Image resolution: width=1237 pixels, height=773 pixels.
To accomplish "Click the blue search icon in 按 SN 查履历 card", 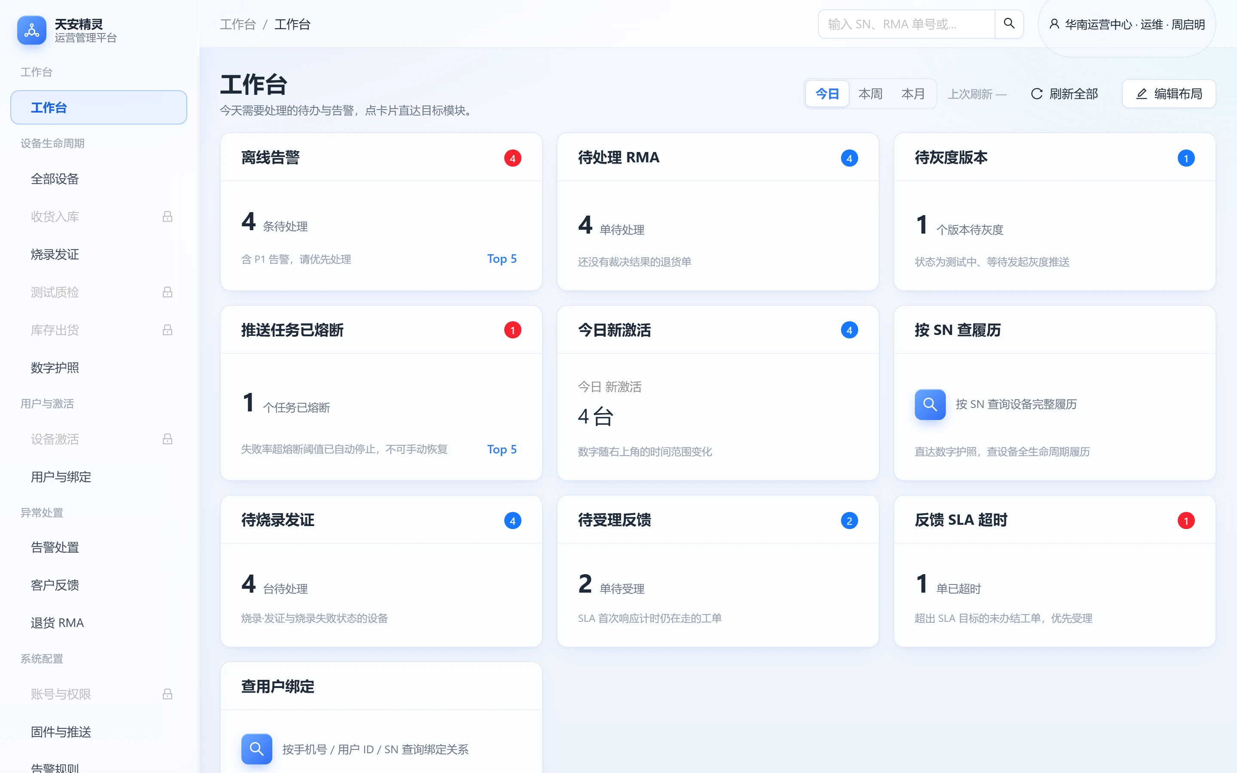I will point(930,405).
